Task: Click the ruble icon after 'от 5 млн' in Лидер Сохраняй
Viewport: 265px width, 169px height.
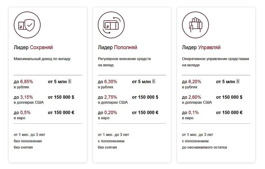Action: (70, 81)
